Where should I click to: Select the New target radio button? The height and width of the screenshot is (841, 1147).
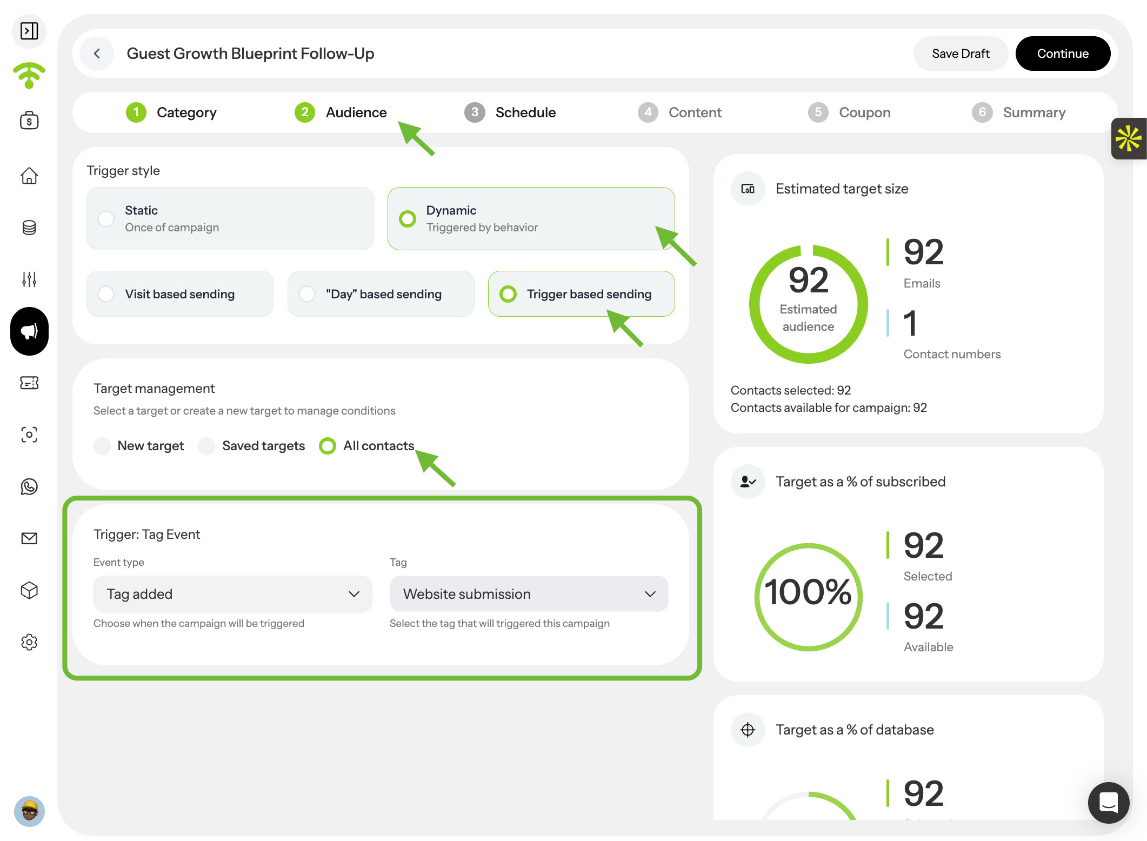point(102,446)
